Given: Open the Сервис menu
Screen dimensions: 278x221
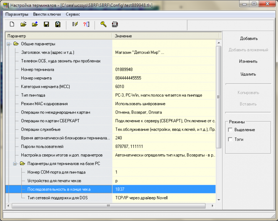Looking at the screenshot, I should pyautogui.click(x=73, y=14).
